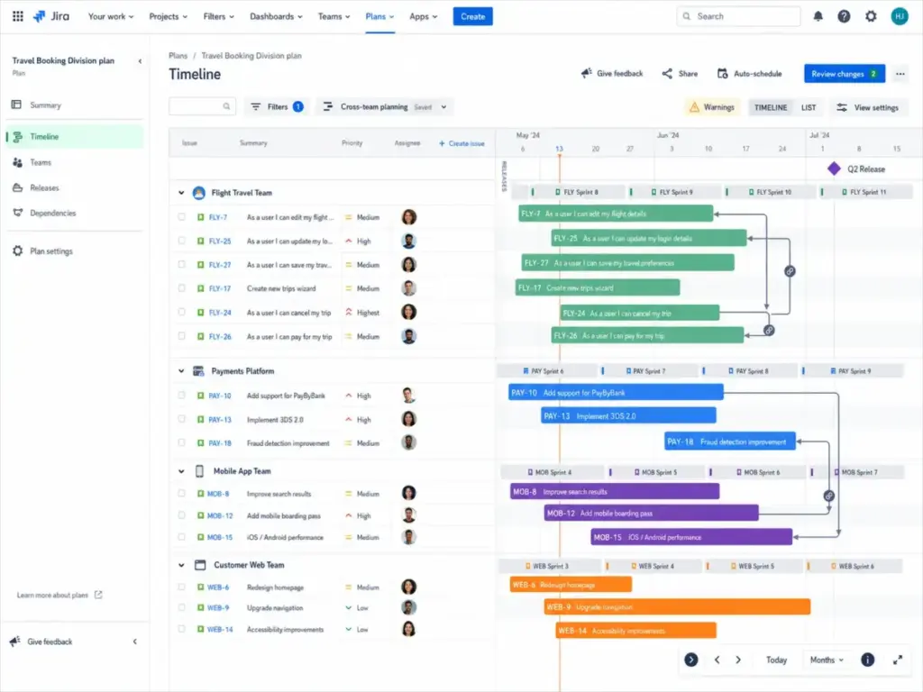
Task: Open the Filters dropdown
Action: pyautogui.click(x=277, y=107)
